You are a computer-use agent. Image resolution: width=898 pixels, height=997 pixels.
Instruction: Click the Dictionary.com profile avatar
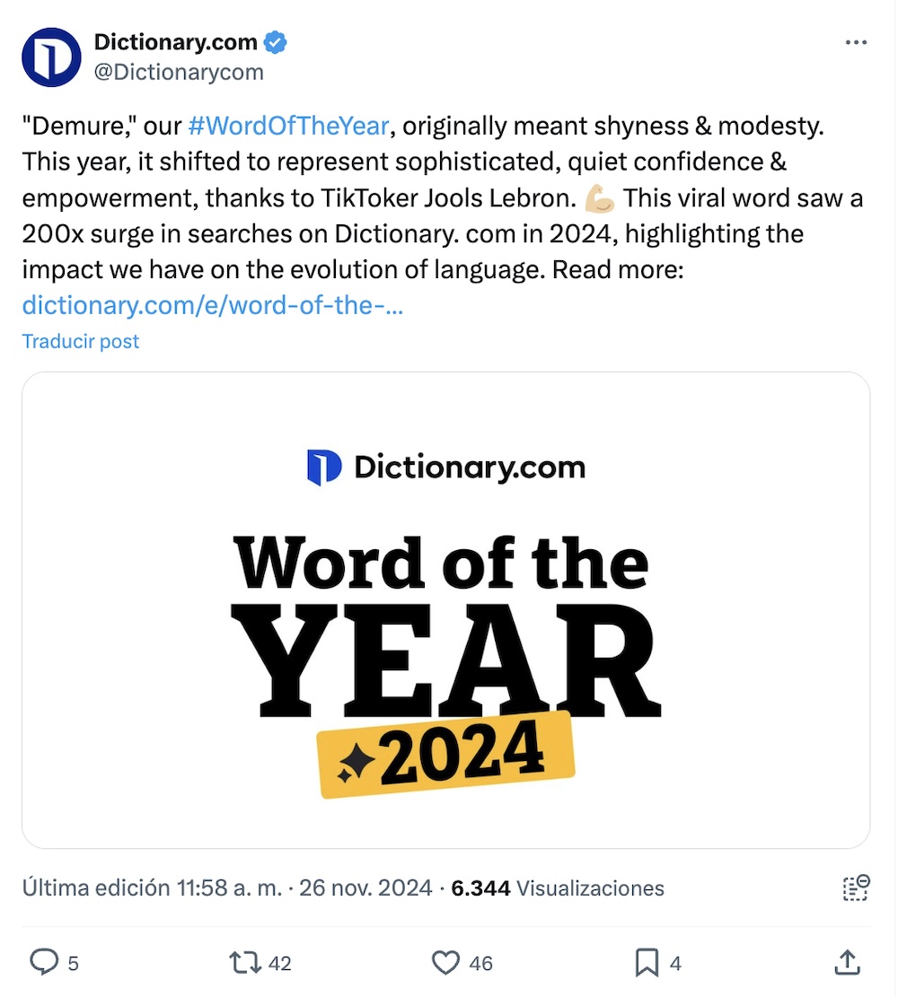coord(51,57)
